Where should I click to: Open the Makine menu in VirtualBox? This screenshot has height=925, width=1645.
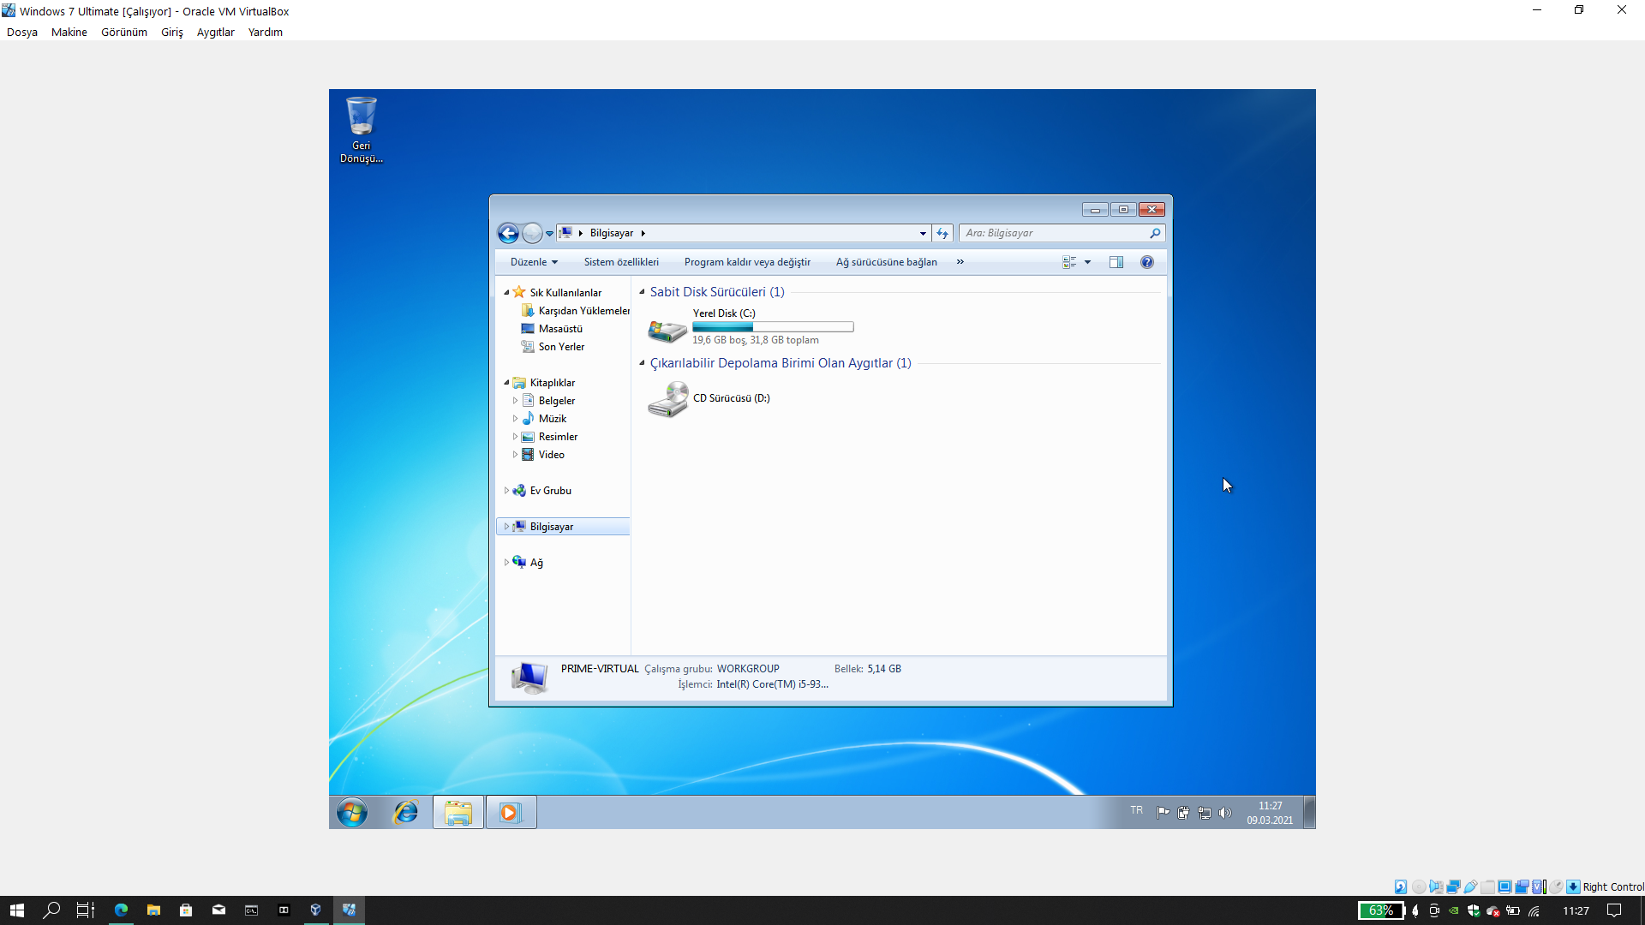point(69,32)
